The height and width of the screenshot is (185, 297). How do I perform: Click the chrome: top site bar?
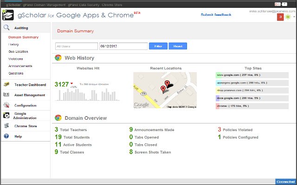(x=252, y=106)
